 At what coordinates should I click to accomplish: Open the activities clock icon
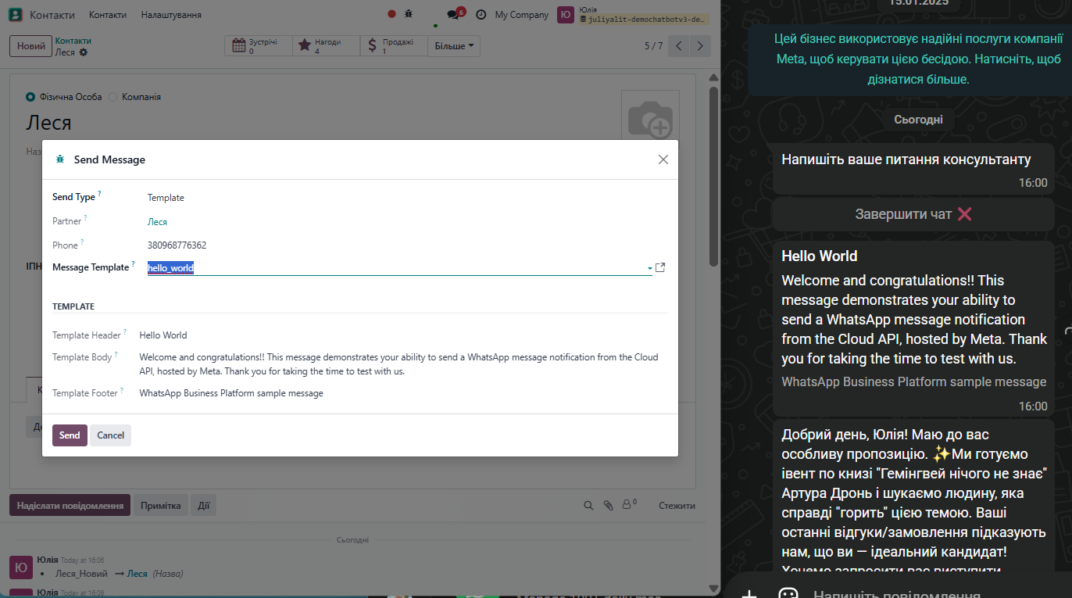[481, 15]
